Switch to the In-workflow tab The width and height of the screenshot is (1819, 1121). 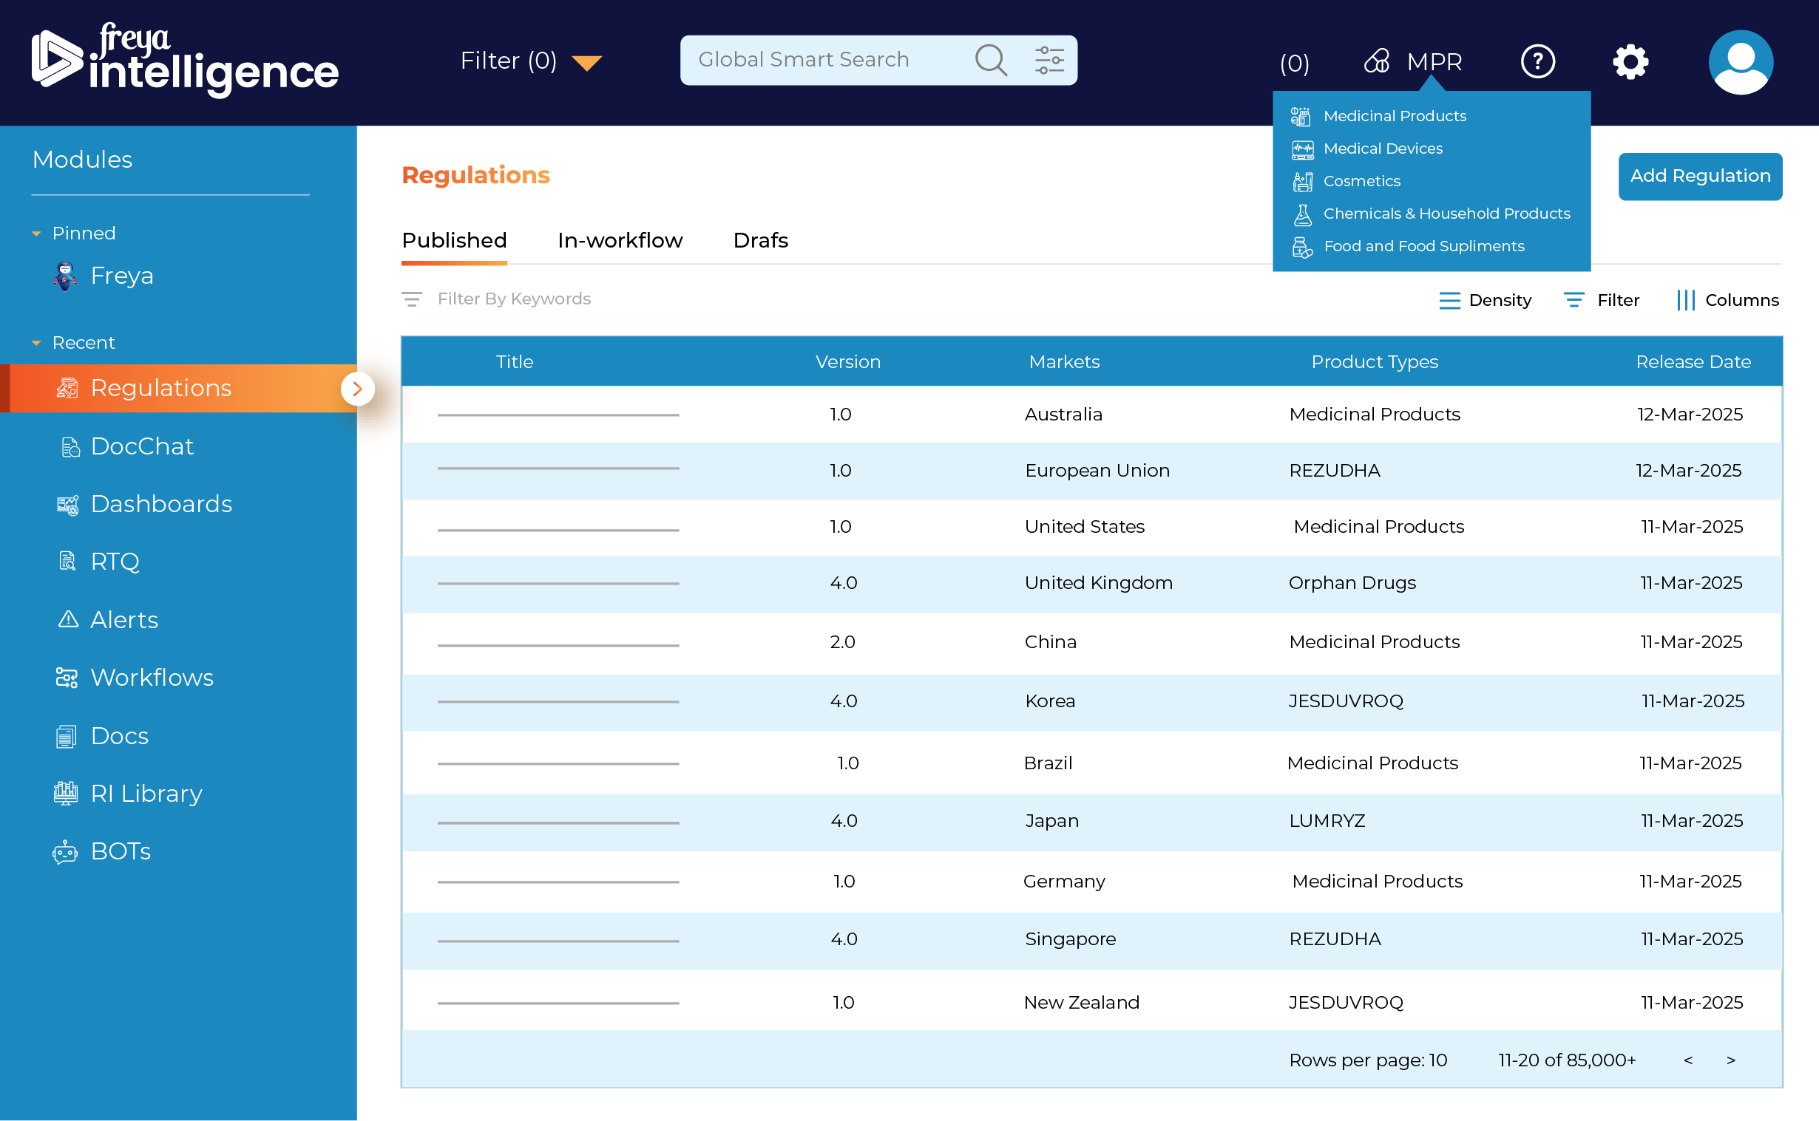point(620,240)
